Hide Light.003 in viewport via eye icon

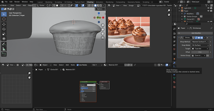pyautogui.click(x=208, y=8)
